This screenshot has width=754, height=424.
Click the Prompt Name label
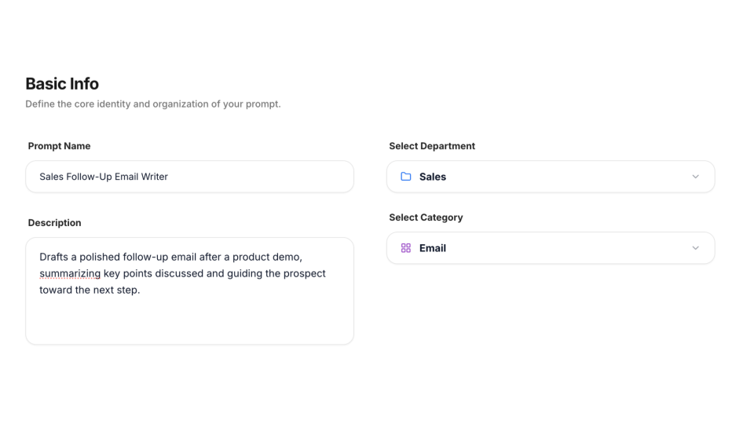point(59,146)
